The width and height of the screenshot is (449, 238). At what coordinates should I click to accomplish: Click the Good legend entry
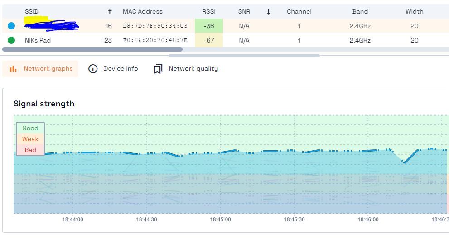(x=30, y=128)
